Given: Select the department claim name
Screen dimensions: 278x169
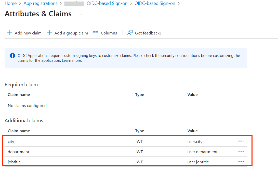Looking at the screenshot, I should pos(19,152).
